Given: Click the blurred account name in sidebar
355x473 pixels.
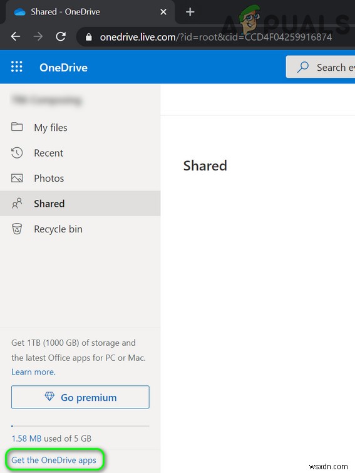Looking at the screenshot, I should (x=46, y=100).
